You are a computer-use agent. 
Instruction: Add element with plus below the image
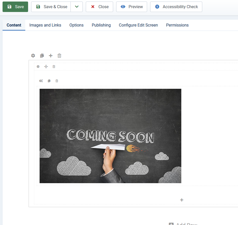coord(182,200)
